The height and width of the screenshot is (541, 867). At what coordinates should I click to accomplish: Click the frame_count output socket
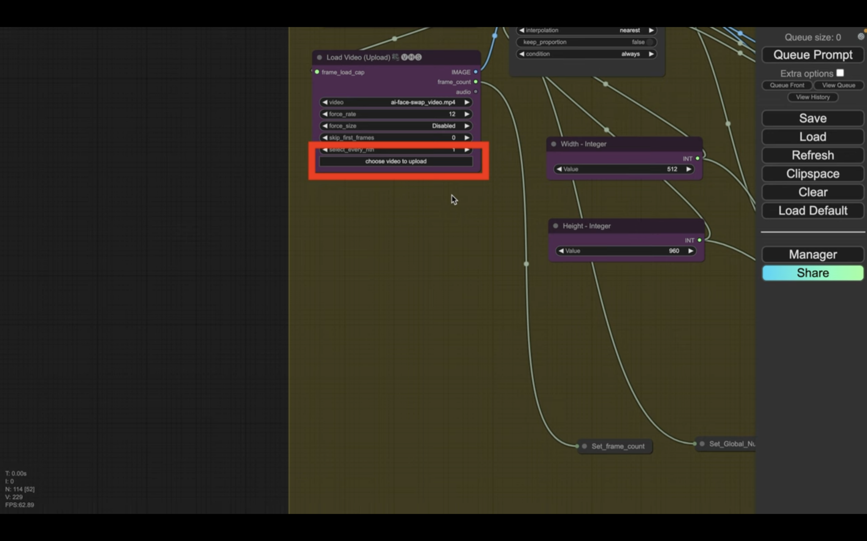[x=476, y=82]
